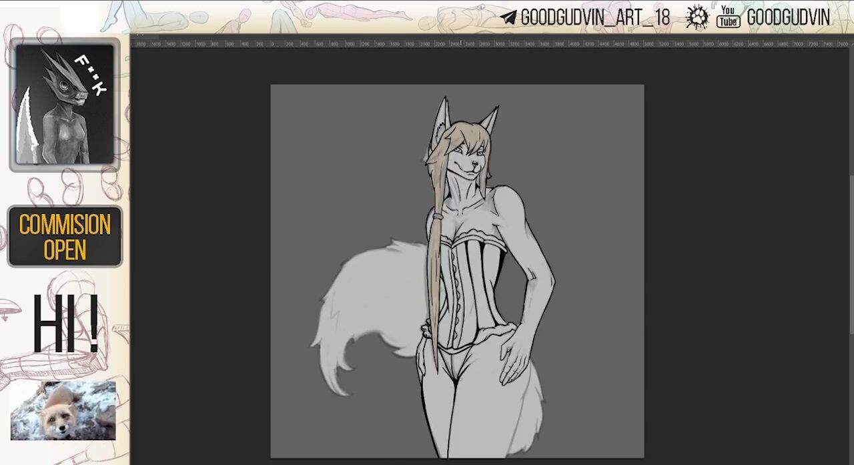Click the YouTube logo icon
Viewport: 854px width, 465px height.
727,17
